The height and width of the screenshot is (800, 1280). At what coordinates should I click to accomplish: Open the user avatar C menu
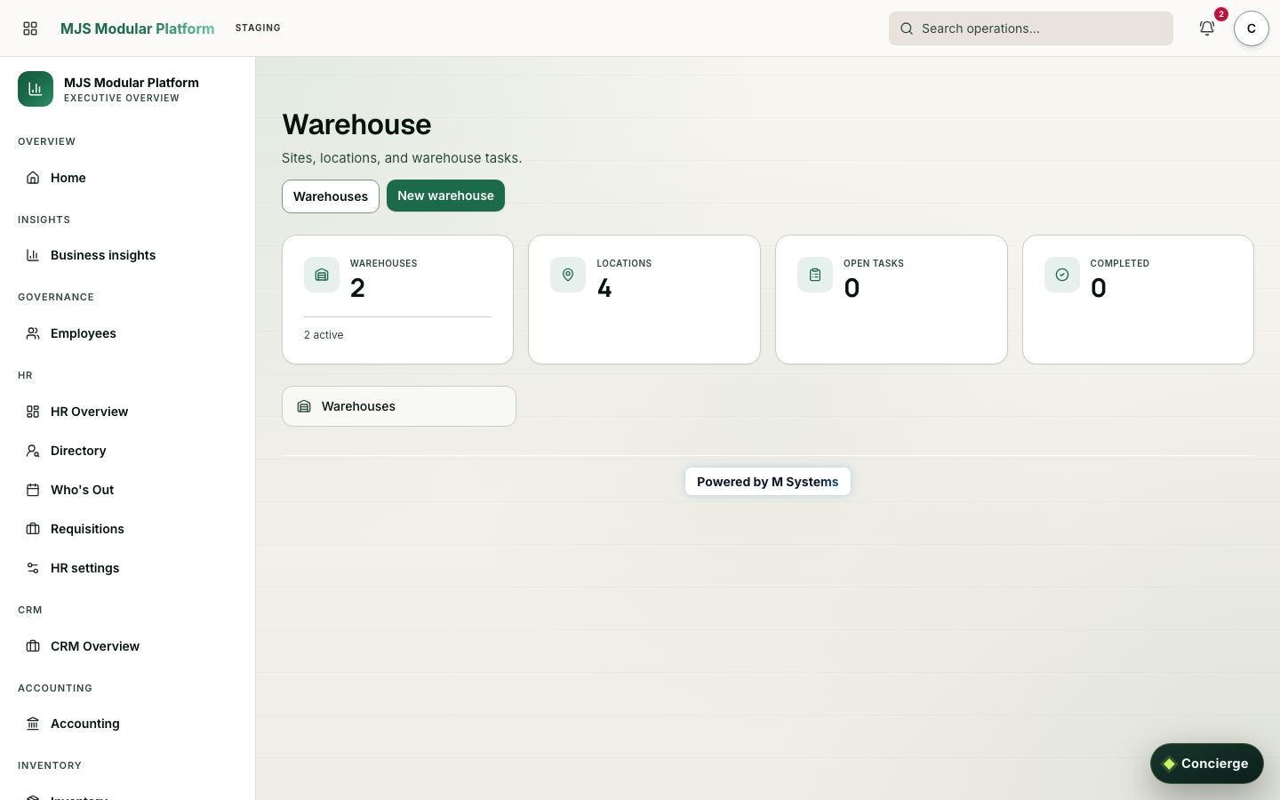pyautogui.click(x=1251, y=28)
